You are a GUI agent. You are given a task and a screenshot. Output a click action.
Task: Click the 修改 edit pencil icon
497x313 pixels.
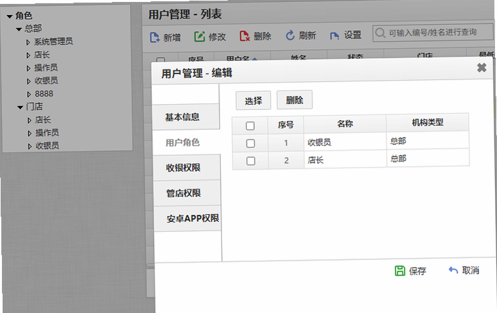(x=200, y=37)
